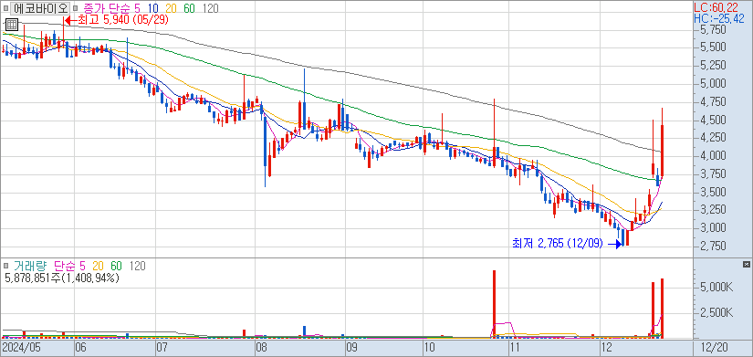Click the 에코바이오 stock name button
The width and height of the screenshot is (753, 357).
tap(40, 8)
